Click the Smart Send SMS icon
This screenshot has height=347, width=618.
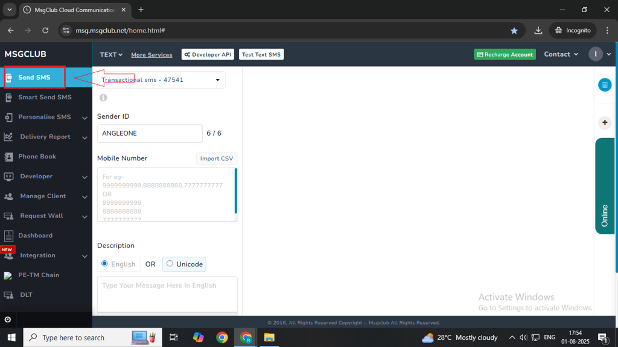(x=8, y=98)
